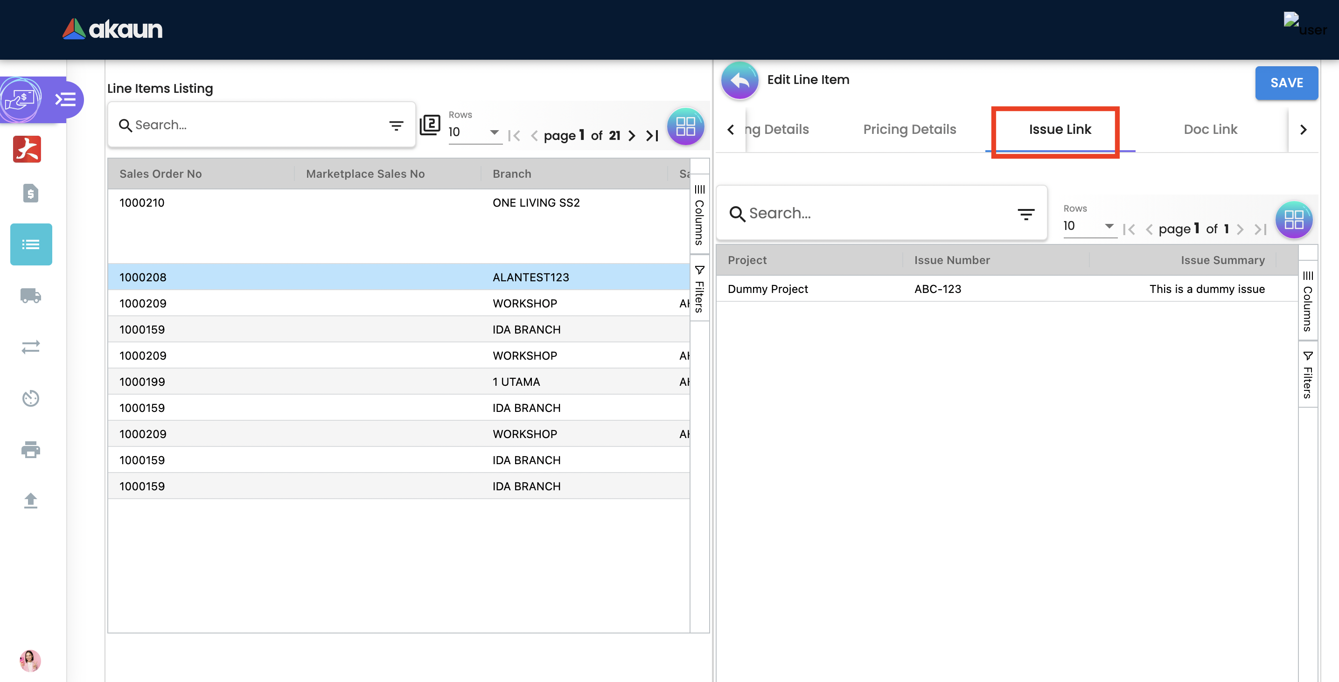The width and height of the screenshot is (1339, 682).
Task: Click the grid view button in Line Items Listing
Action: 685,126
